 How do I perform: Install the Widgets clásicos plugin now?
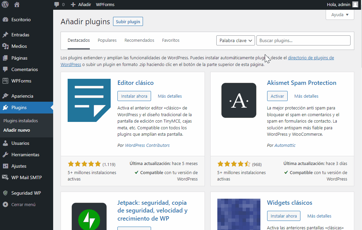coord(284,216)
